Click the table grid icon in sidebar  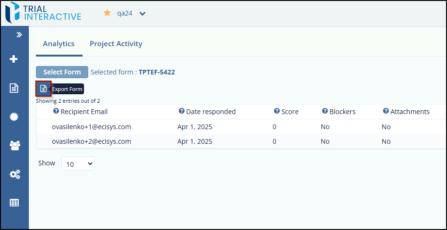(14, 203)
